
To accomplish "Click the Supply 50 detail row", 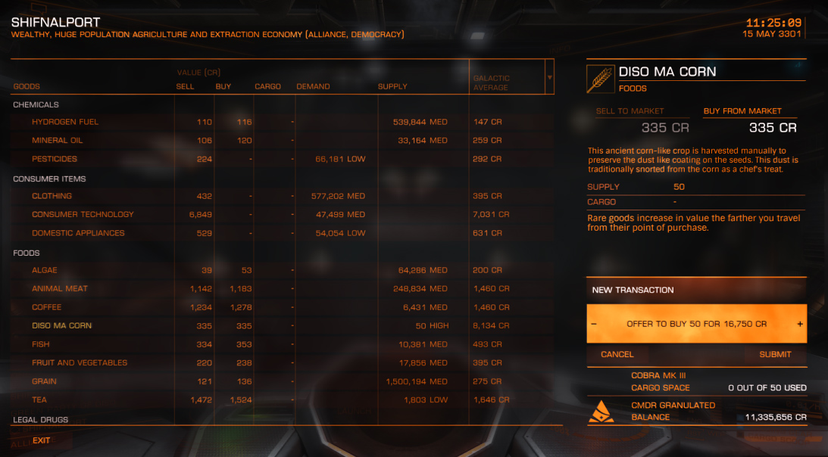I will pyautogui.click(x=696, y=187).
